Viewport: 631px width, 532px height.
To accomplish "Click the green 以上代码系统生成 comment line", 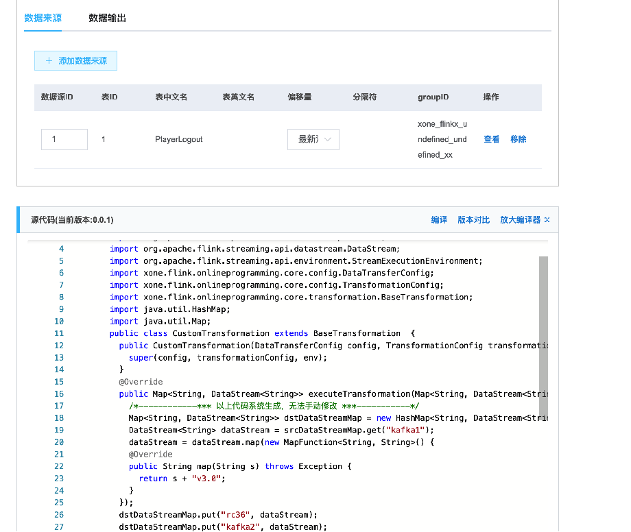I will click(x=274, y=406).
